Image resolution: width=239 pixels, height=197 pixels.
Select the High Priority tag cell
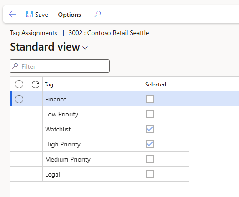93,144
